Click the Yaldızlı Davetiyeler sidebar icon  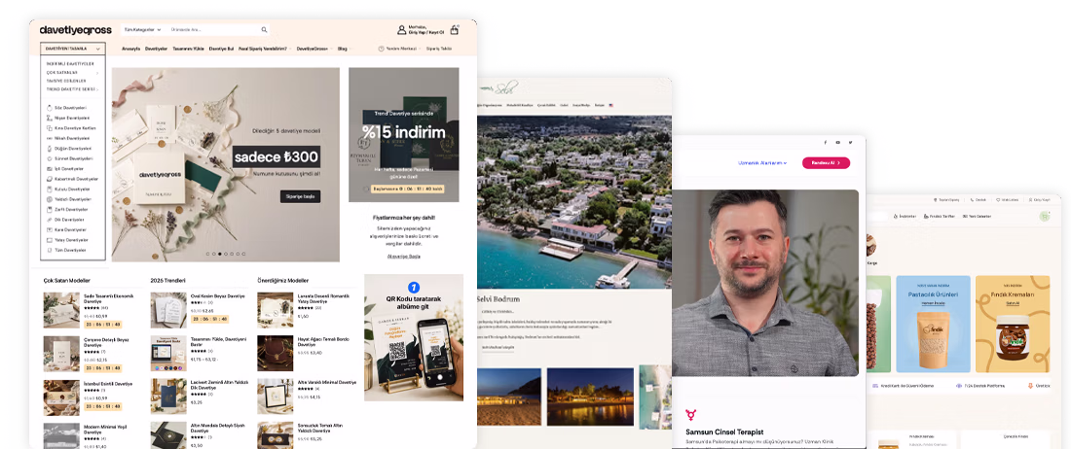point(50,199)
